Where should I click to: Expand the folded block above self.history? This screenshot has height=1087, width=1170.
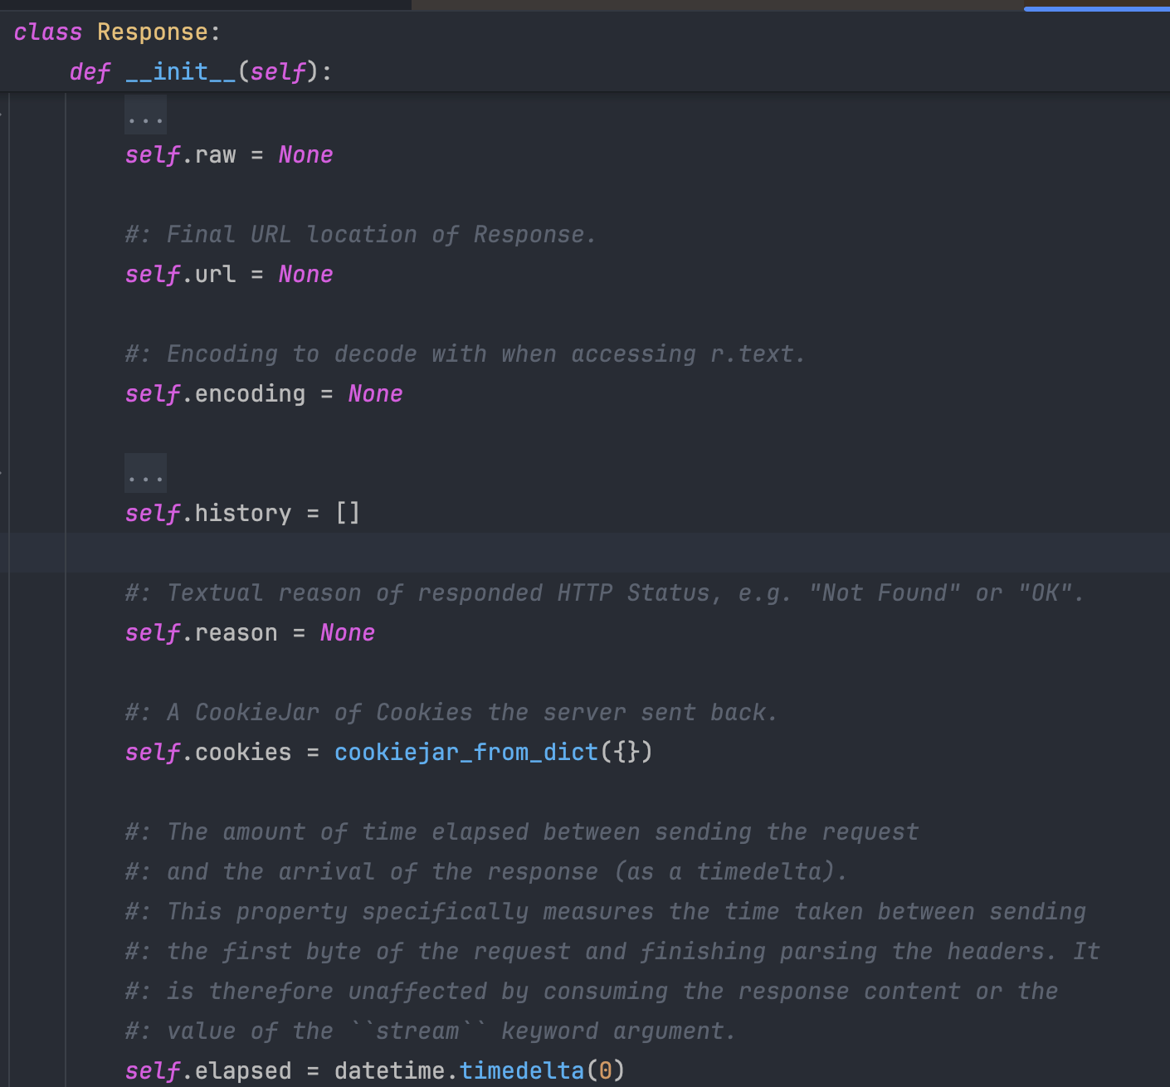[x=145, y=474]
